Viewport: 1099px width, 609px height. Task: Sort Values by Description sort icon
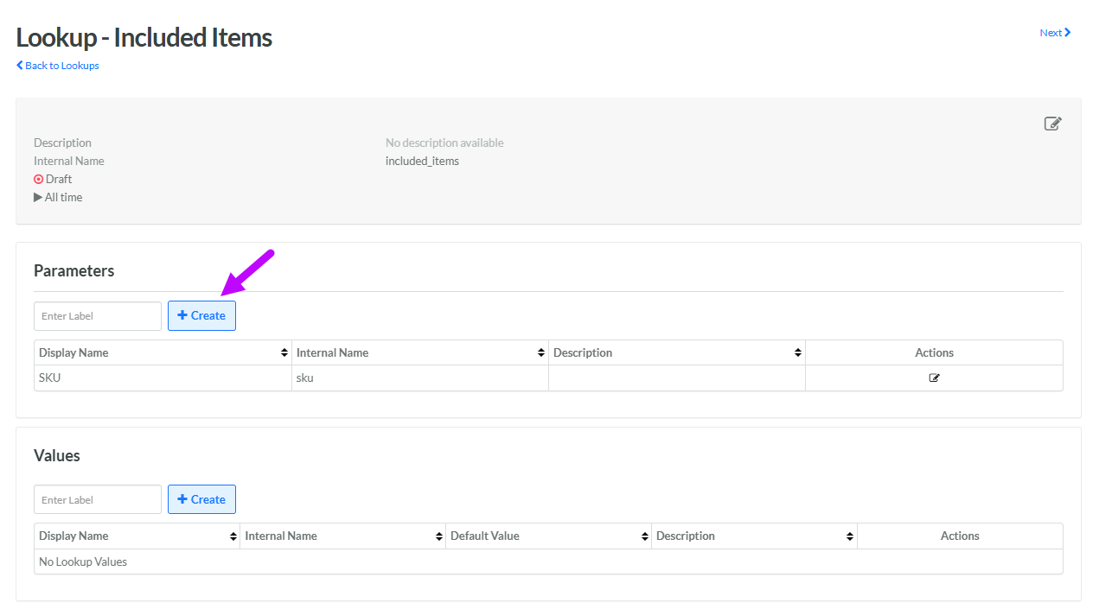[851, 536]
